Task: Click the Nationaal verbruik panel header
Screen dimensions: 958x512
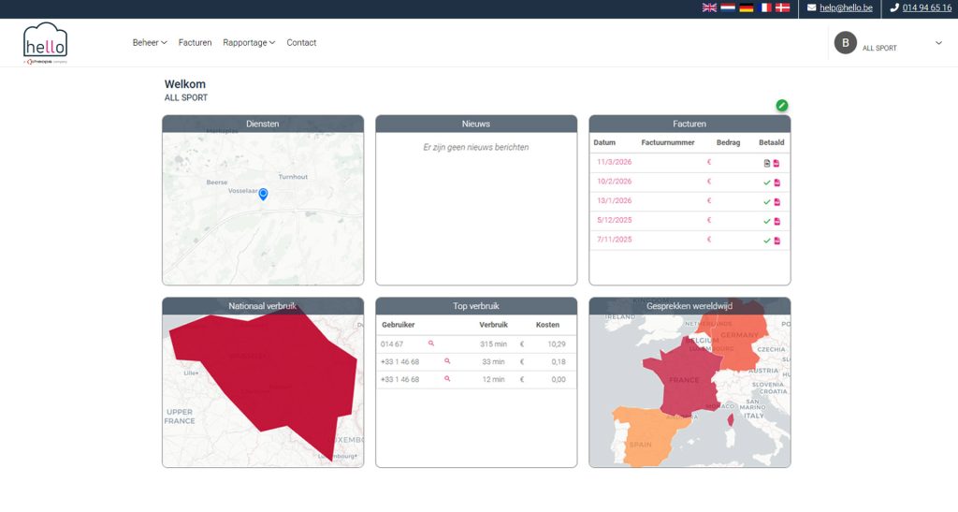Action: pyautogui.click(x=263, y=306)
